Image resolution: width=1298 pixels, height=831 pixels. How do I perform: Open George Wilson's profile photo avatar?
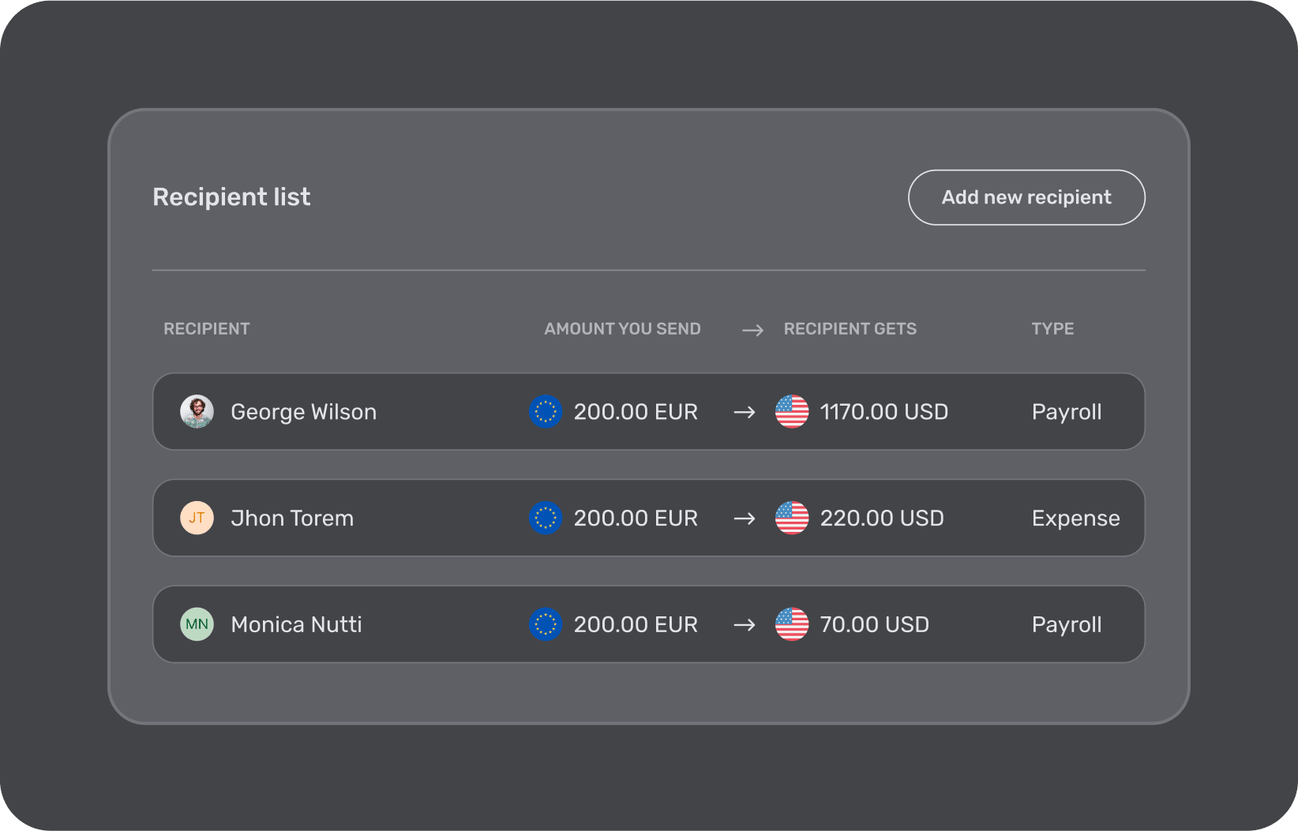197,411
